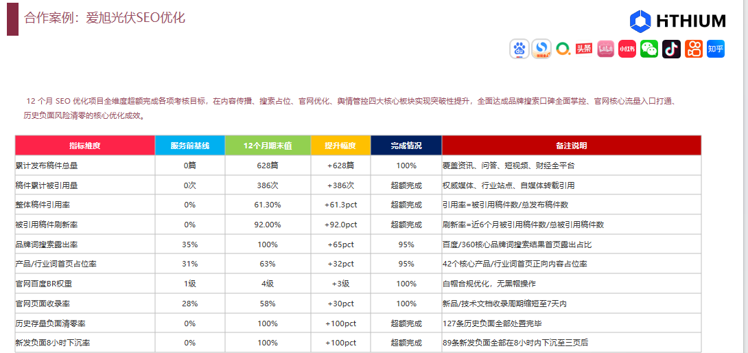The height and width of the screenshot is (353, 748).
Task: Click the blue Zhihu 知乎 icon
Action: pos(716,49)
